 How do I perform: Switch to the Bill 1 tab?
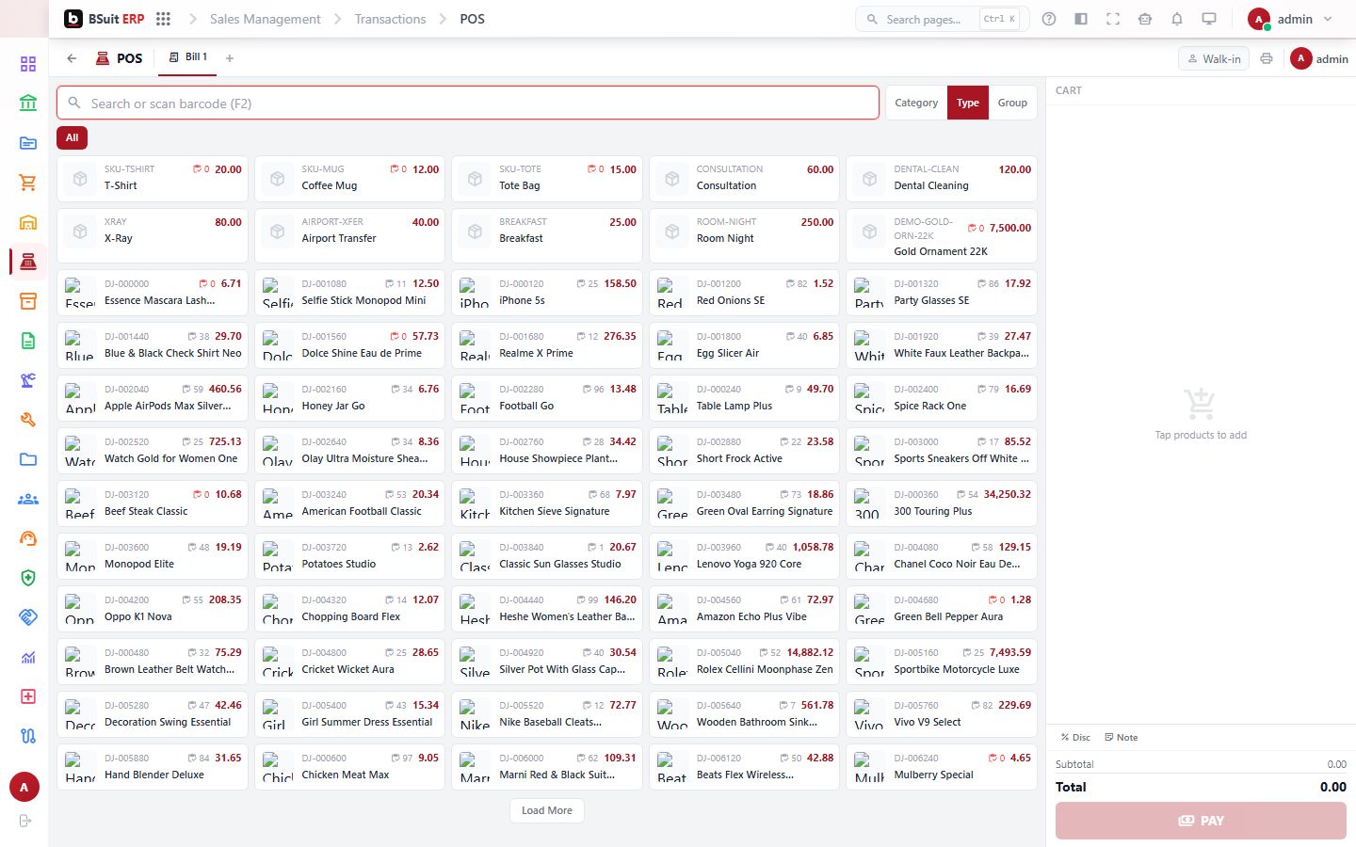coord(188,57)
